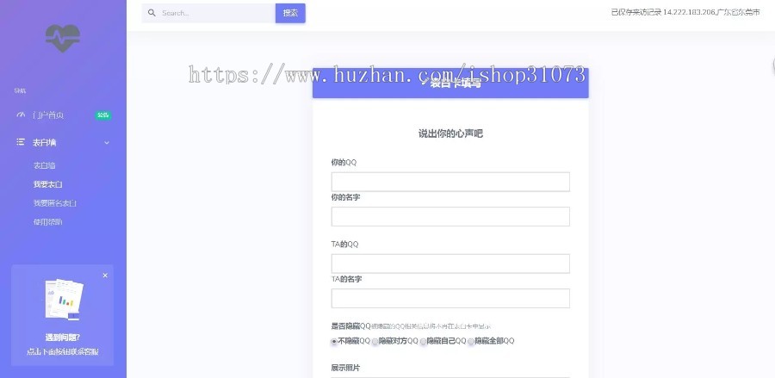
Task: Close the help card with X
Action: 105,276
